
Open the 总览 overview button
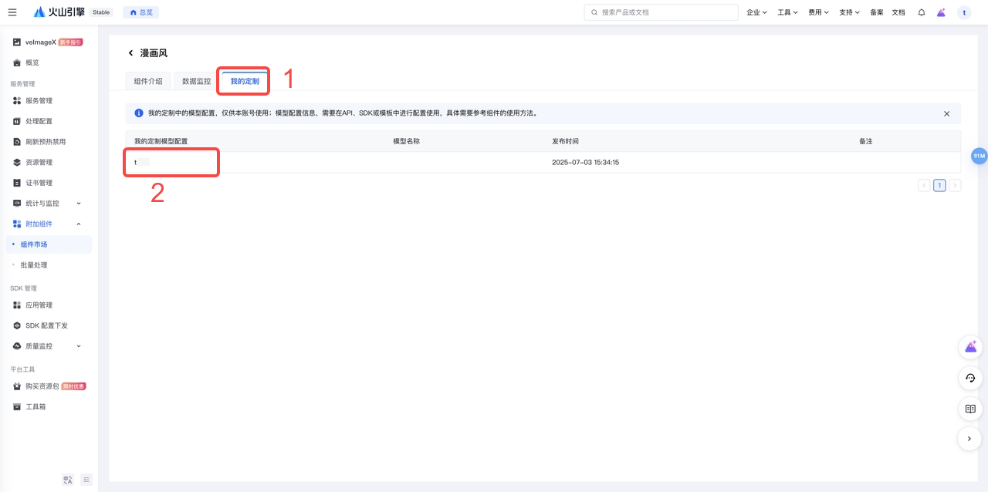coord(141,12)
